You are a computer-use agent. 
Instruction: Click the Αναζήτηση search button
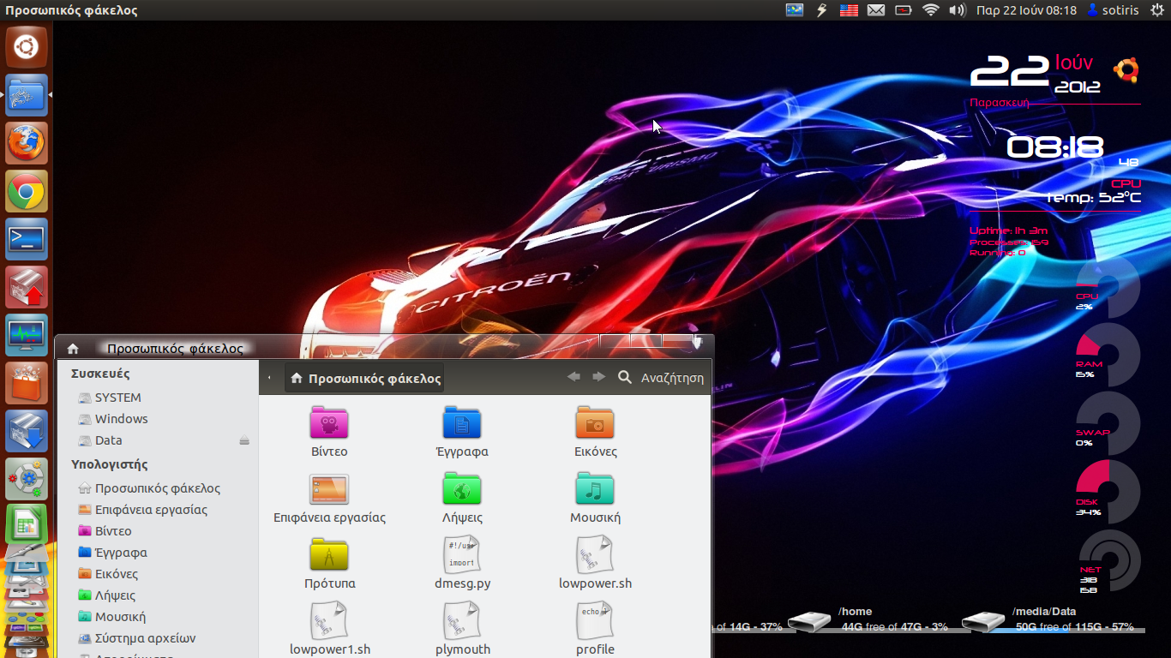pos(661,378)
